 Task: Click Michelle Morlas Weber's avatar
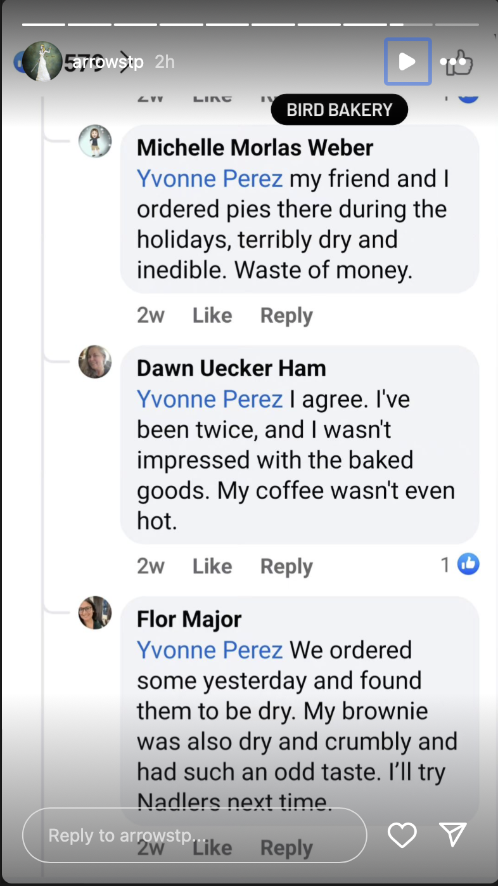[95, 141]
